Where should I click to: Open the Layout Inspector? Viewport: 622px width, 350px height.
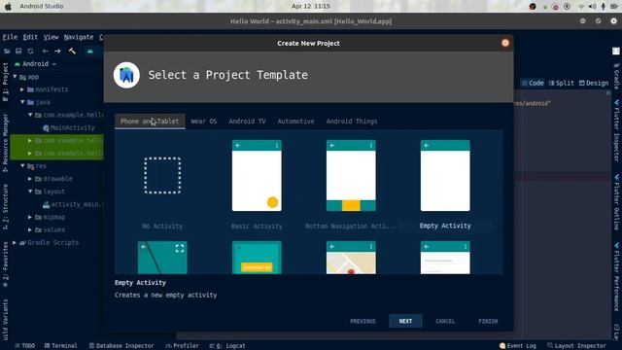tap(576, 346)
